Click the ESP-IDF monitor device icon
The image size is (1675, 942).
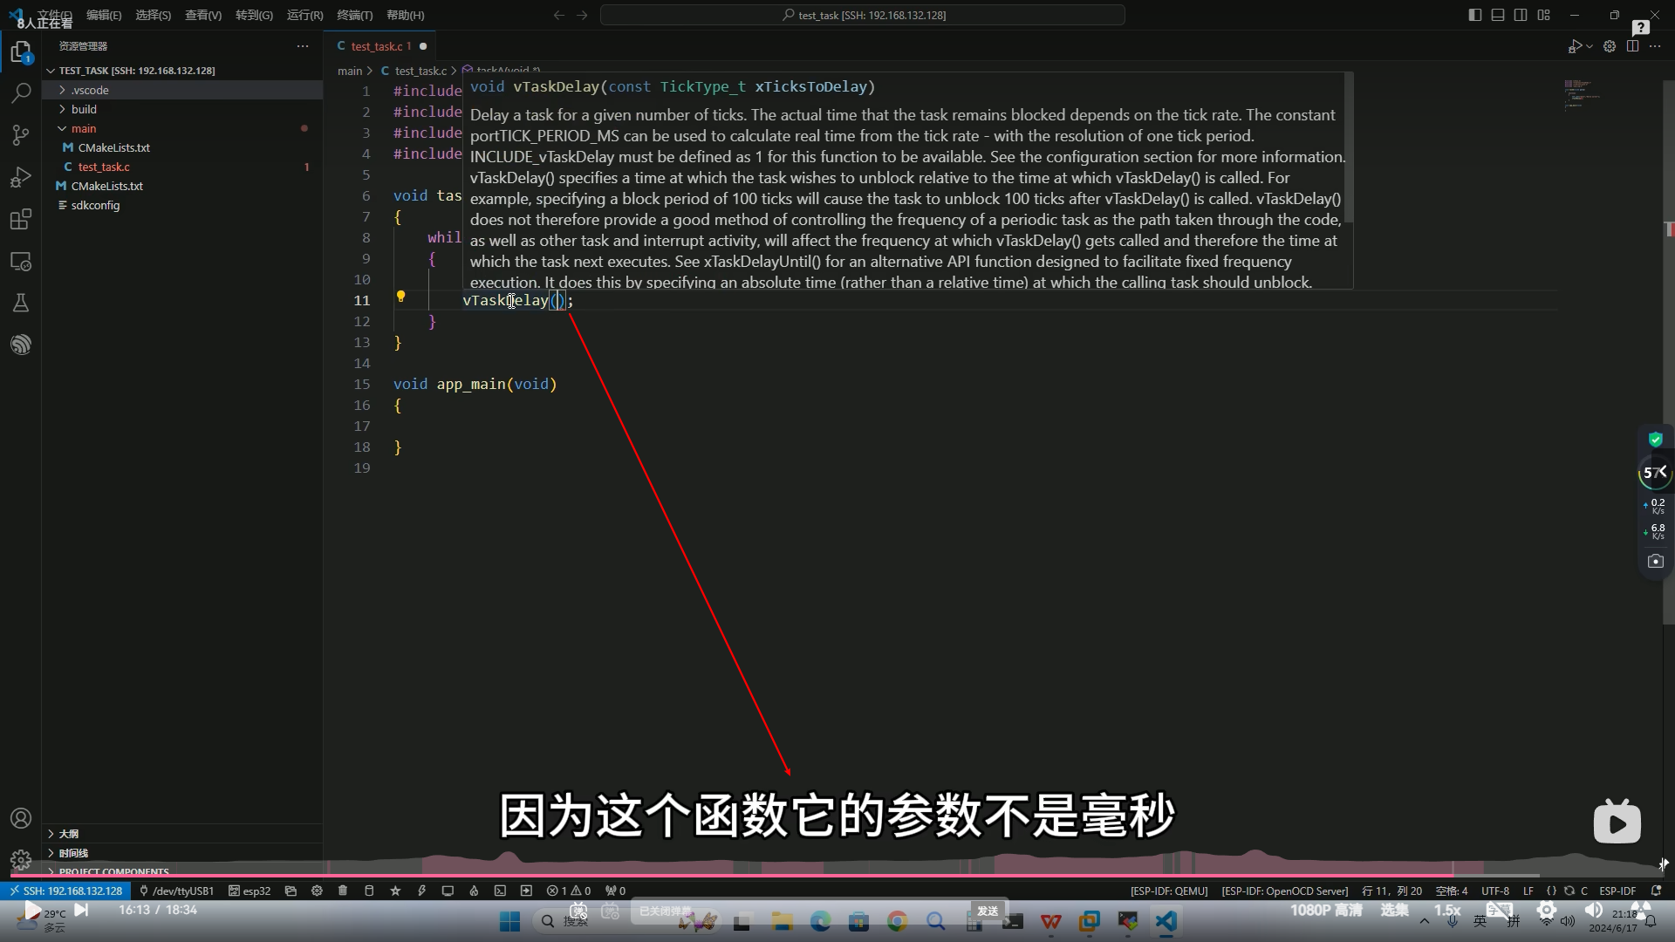point(448,891)
